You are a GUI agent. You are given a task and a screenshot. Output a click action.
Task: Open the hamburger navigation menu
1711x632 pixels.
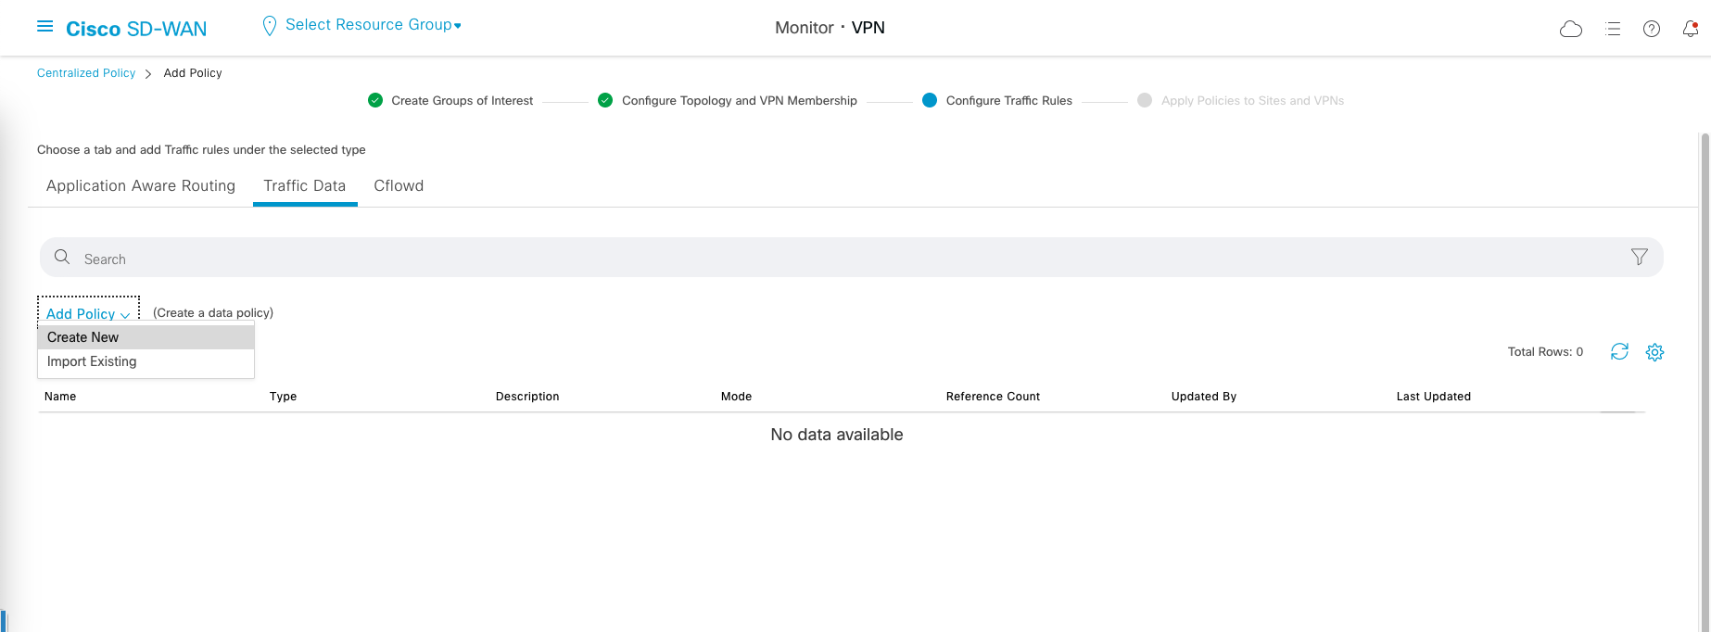[x=44, y=27]
